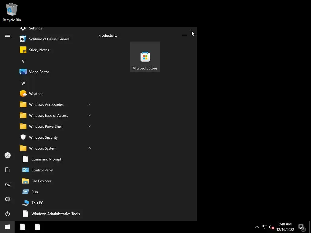Click Windows Ease of Access folder icon
The width and height of the screenshot is (311, 233).
coord(23,115)
